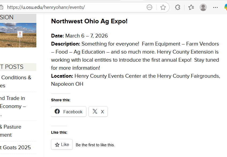Click the circled ellipsis icon in address bar
Screen dimensions: 227x157
149,7
